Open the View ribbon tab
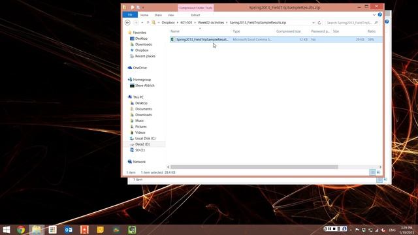Viewport: 418px width, 235px height. click(x=171, y=15)
